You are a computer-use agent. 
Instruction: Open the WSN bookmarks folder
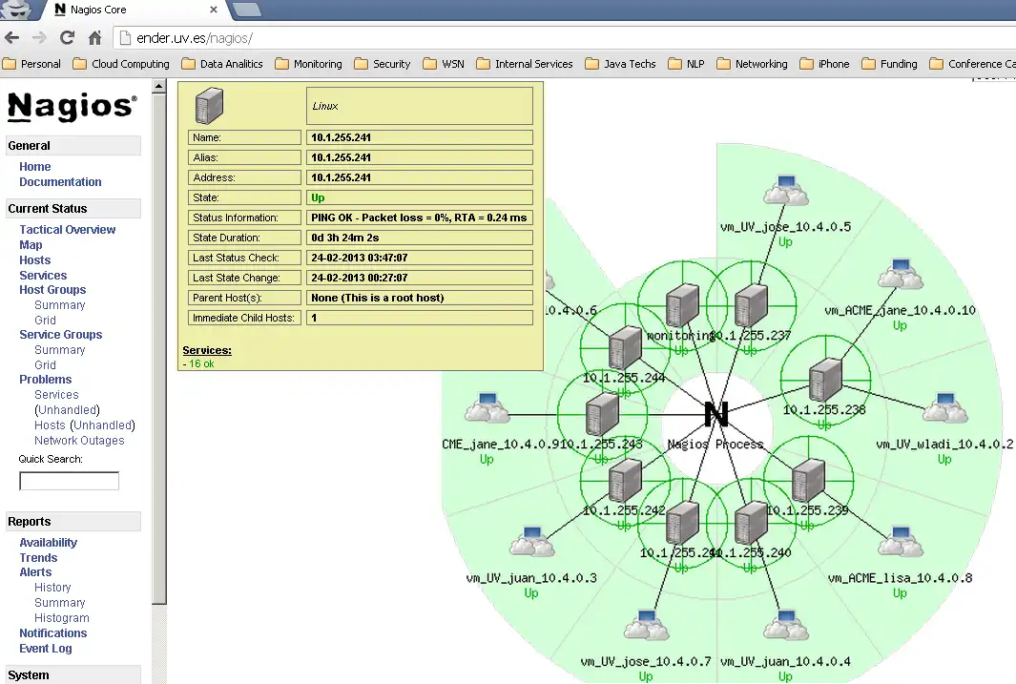click(444, 64)
